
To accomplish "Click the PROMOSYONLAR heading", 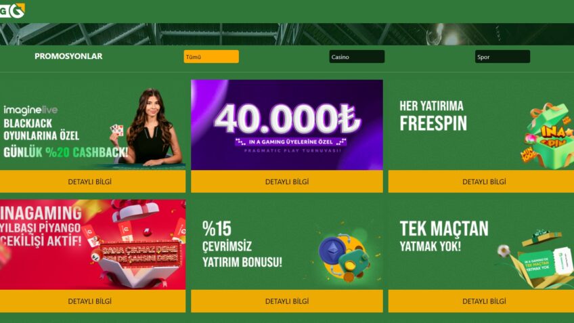I will point(68,56).
